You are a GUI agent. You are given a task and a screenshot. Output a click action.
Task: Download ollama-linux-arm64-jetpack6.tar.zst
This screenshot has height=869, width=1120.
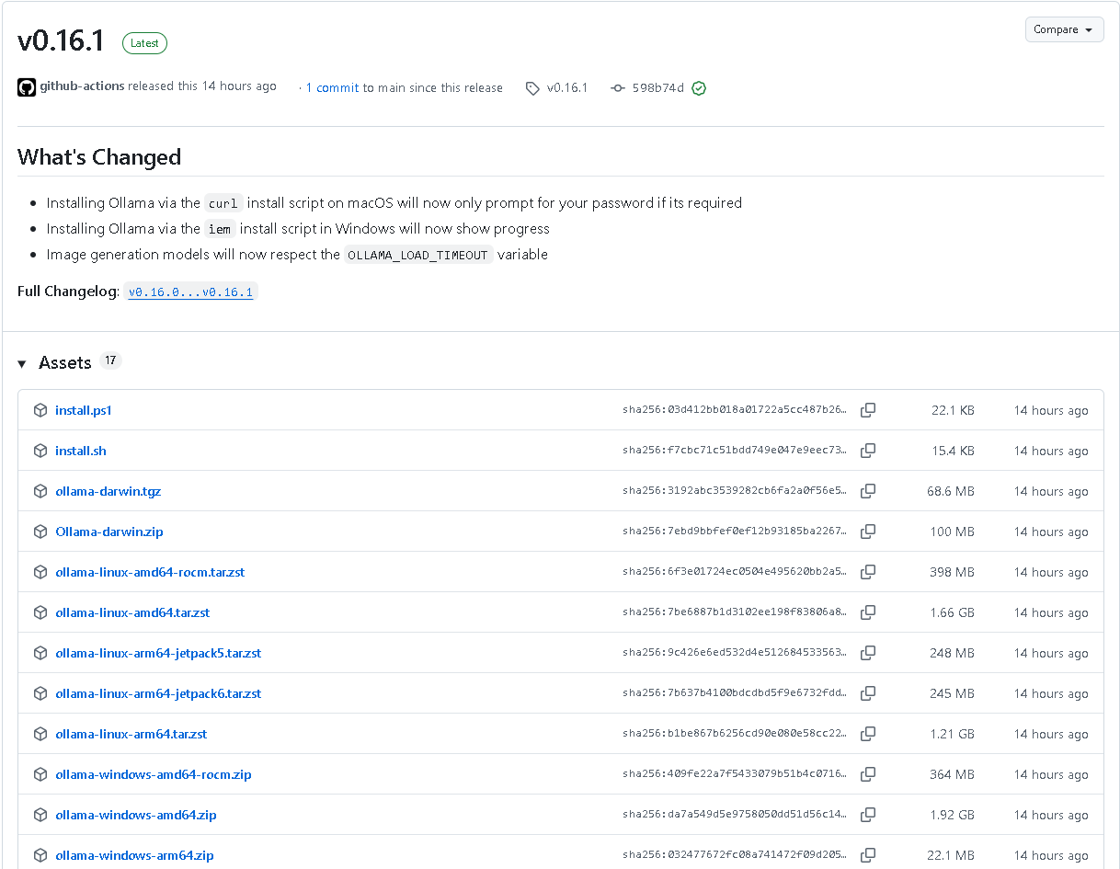coord(158,693)
